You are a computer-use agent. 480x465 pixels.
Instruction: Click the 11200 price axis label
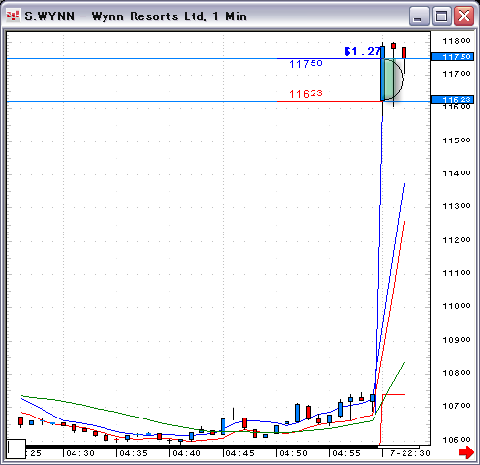[x=457, y=240]
